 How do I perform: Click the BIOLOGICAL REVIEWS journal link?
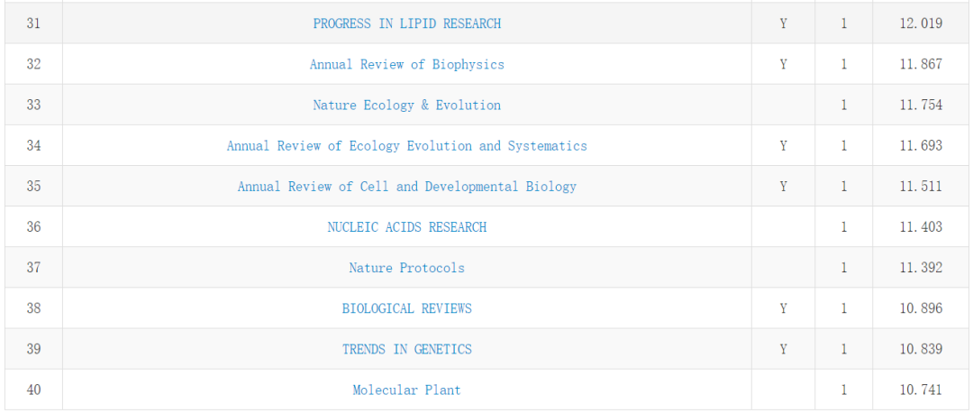(407, 308)
